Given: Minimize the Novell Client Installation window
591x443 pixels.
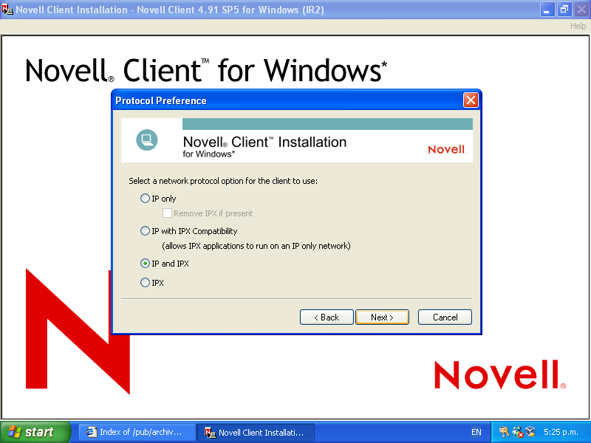Looking at the screenshot, I should [x=547, y=10].
